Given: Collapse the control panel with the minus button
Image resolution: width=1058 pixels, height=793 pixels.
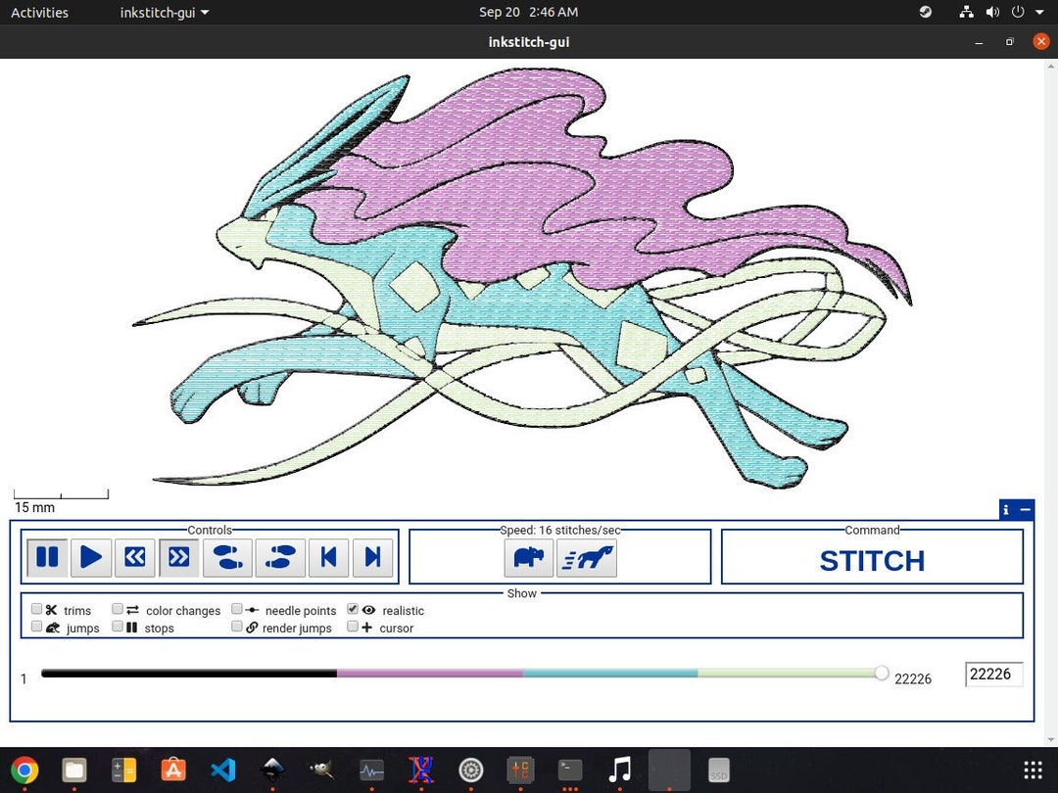Looking at the screenshot, I should point(1025,510).
